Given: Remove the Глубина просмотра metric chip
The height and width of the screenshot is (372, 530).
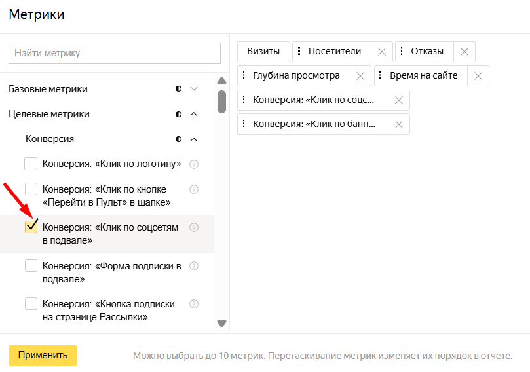Looking at the screenshot, I should tap(360, 76).
